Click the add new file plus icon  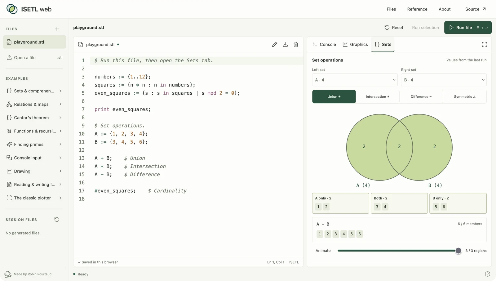coord(57,29)
